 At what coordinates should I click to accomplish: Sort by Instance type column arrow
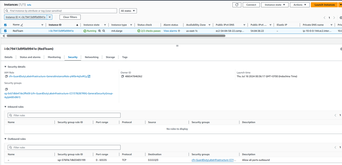coord(131,25)
